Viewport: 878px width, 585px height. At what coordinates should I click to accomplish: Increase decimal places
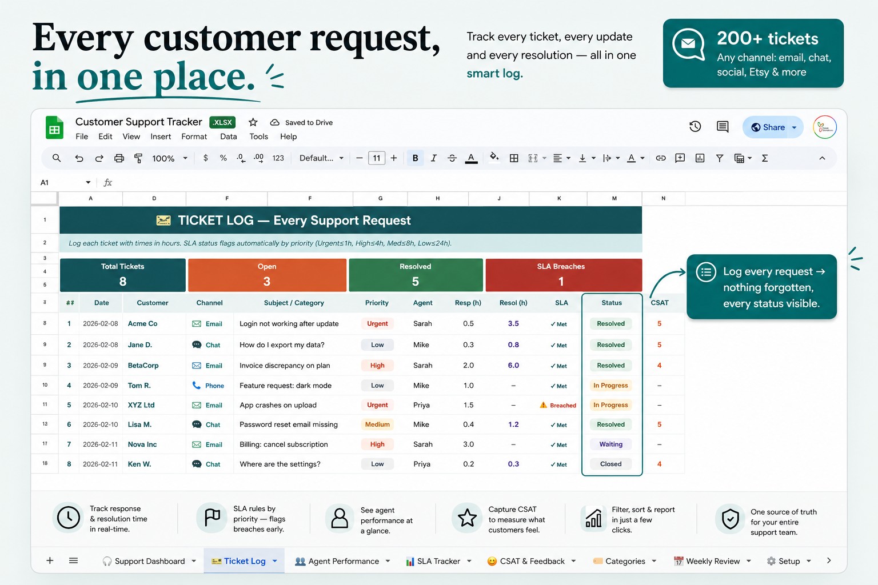(259, 158)
